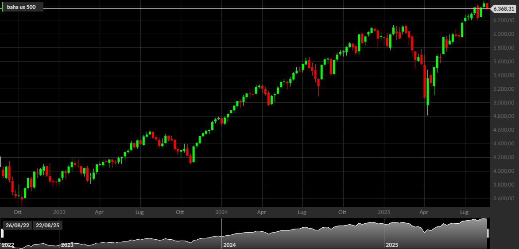Click the last 'Lug' label on the time axis
Screen dimensions: 519x249
click(x=465, y=212)
